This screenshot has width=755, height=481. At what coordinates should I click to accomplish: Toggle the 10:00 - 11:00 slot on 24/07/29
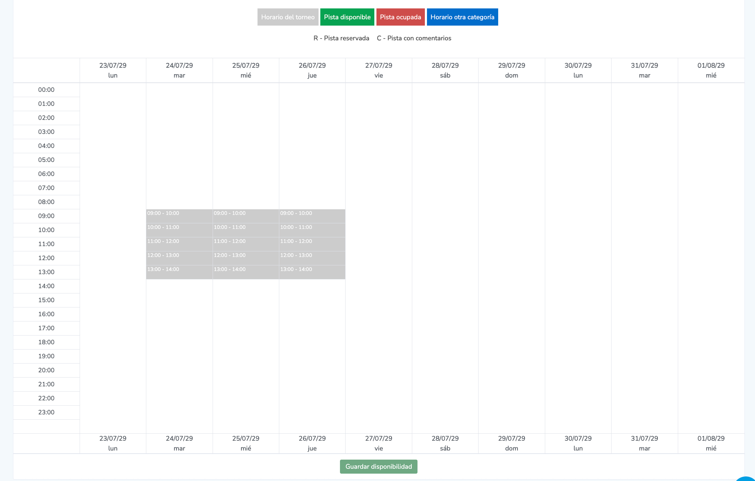179,230
